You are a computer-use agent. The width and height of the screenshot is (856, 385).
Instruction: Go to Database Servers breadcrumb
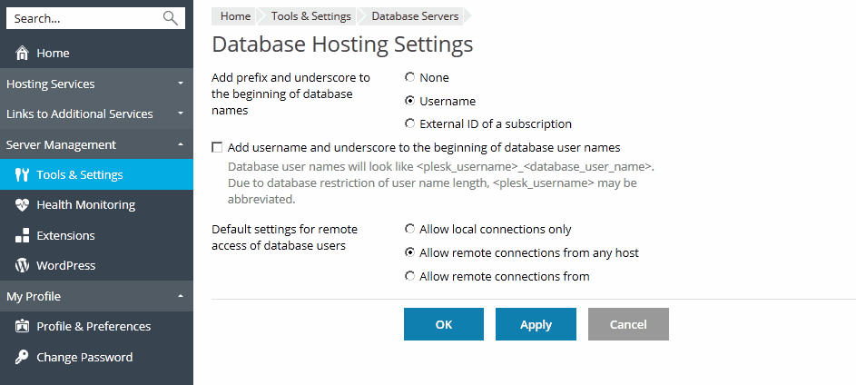click(x=415, y=16)
